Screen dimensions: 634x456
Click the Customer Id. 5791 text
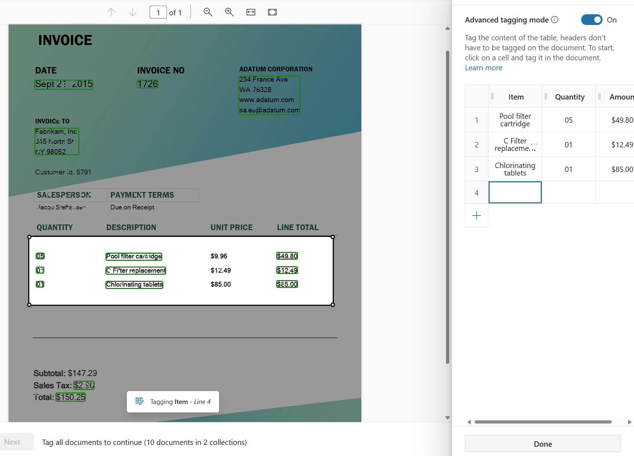[x=63, y=172]
